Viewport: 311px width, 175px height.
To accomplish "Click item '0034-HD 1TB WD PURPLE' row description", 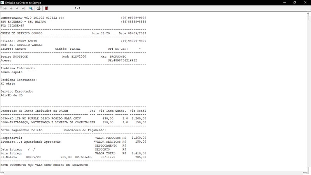I will (x=40, y=119).
